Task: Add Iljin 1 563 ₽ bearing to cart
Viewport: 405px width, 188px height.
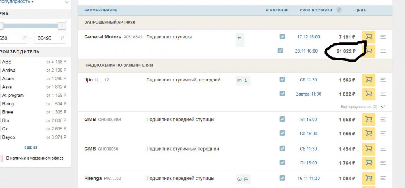Action: pos(369,80)
